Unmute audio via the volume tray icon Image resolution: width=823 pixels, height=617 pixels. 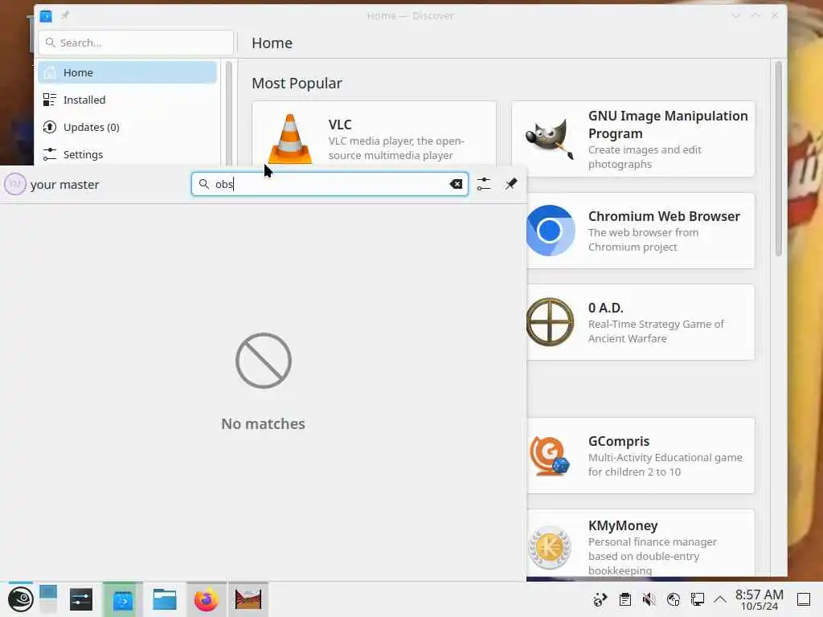pyautogui.click(x=649, y=599)
